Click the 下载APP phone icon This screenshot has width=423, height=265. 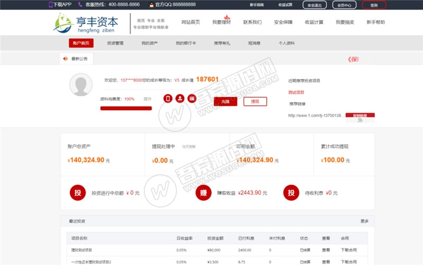[x=51, y=4]
